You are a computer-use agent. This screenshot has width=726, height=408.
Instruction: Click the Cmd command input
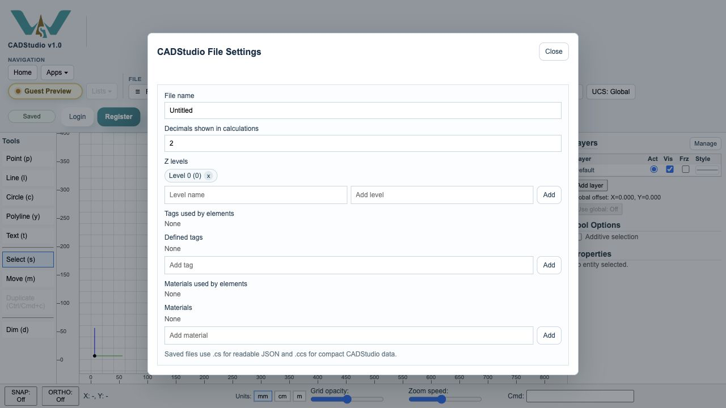[580, 396]
